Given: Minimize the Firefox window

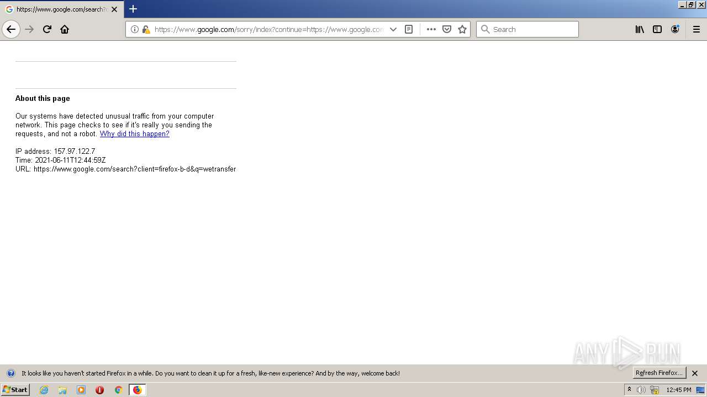Looking at the screenshot, I should (682, 4).
